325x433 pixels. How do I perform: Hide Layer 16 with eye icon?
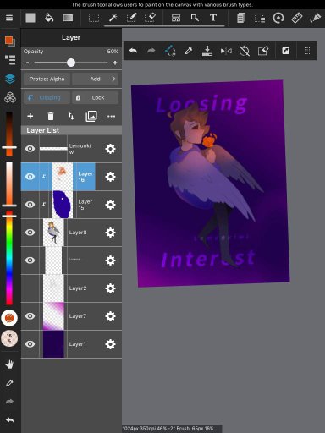pos(30,177)
